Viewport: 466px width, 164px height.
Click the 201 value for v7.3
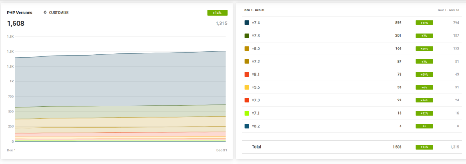click(x=398, y=35)
